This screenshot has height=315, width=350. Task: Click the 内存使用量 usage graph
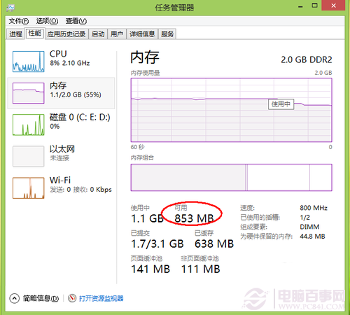point(231,110)
